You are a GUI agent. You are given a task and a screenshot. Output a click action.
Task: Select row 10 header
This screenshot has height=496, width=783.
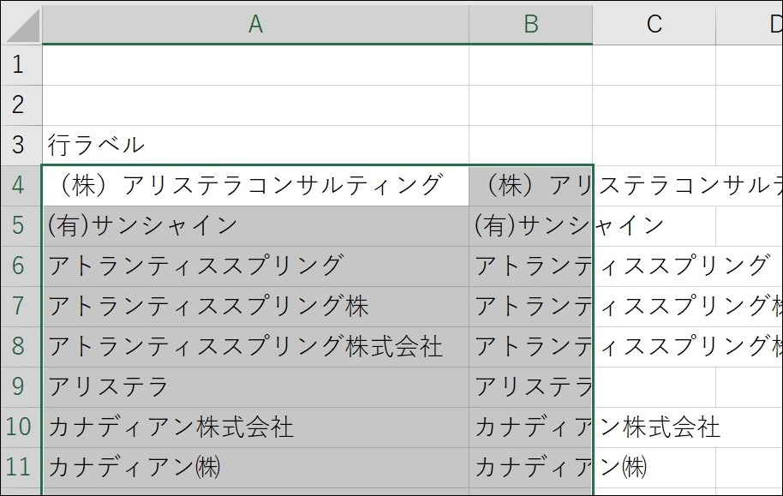pos(21,427)
